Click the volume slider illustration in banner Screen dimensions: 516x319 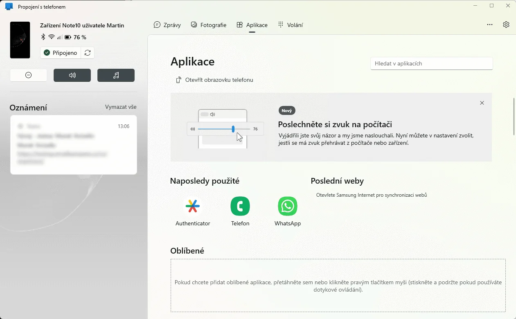coord(225,129)
